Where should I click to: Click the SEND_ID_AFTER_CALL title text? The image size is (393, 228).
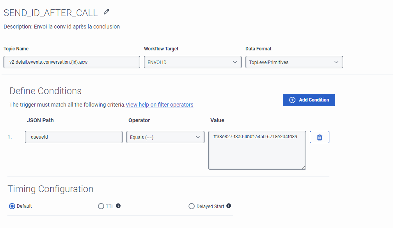click(x=51, y=13)
